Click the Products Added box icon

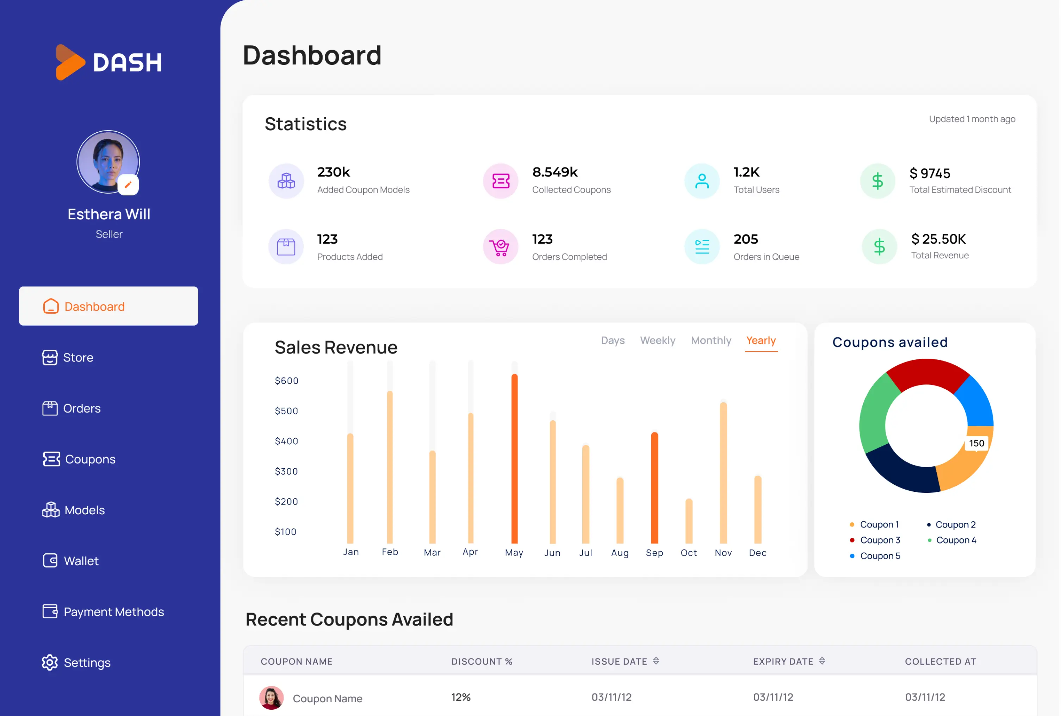(x=286, y=247)
